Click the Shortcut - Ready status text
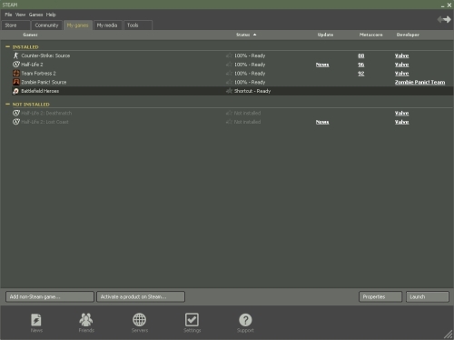 pyautogui.click(x=252, y=91)
